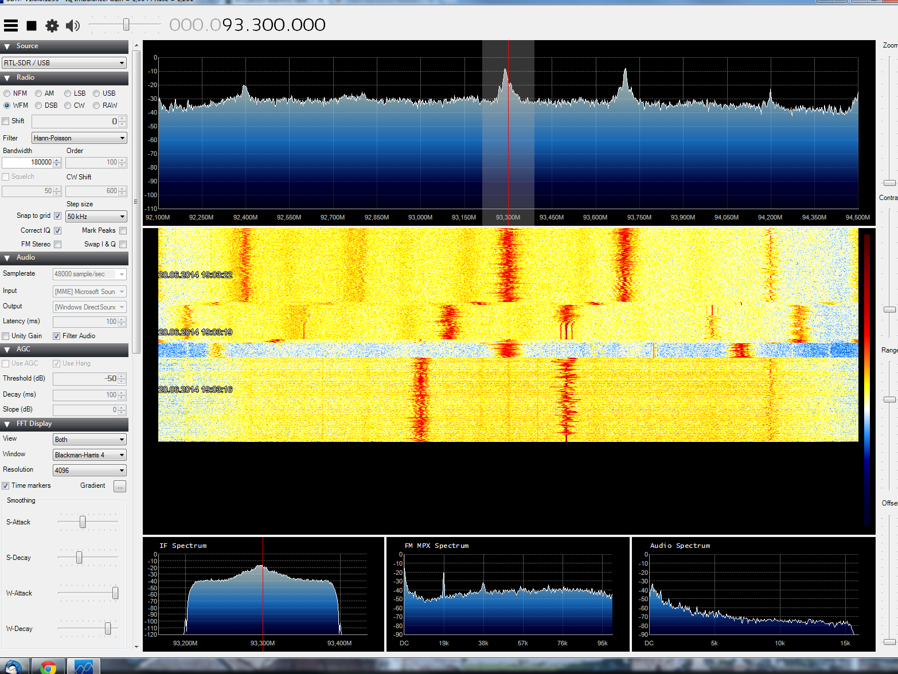Open the RTL-SDR / USB source dropdown

tap(64, 63)
